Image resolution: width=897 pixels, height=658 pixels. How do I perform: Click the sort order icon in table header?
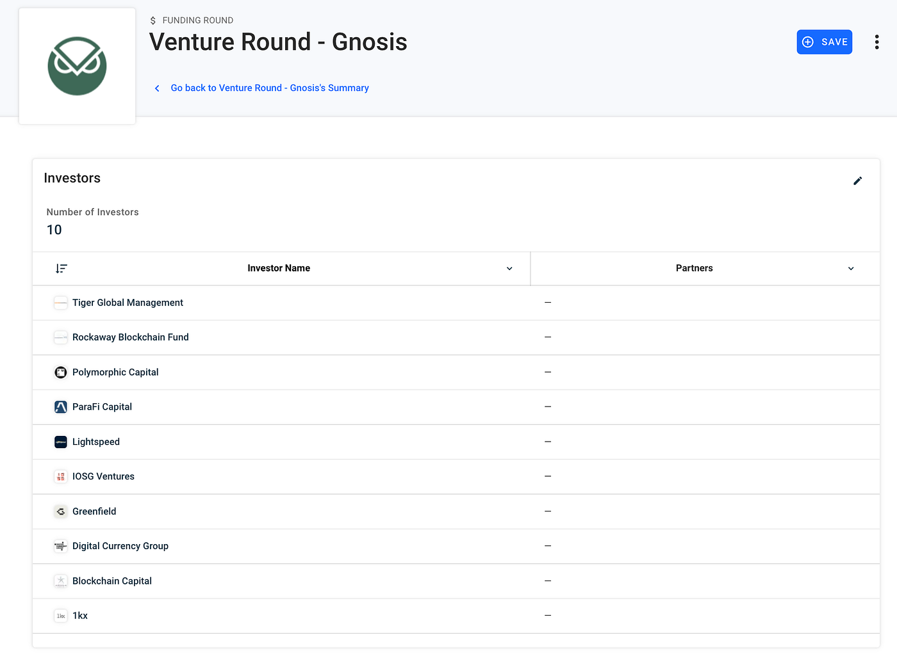(62, 268)
